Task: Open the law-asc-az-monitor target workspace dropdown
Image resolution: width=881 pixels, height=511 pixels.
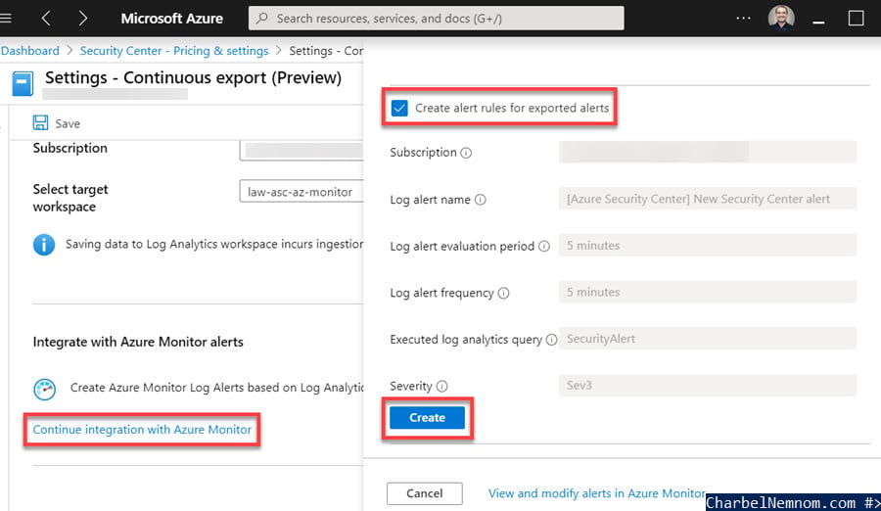Action: pos(301,192)
